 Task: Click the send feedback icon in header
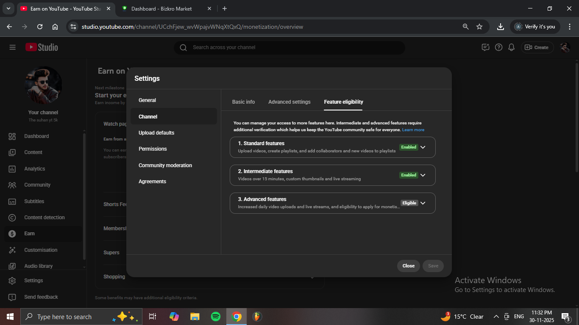(x=485, y=47)
